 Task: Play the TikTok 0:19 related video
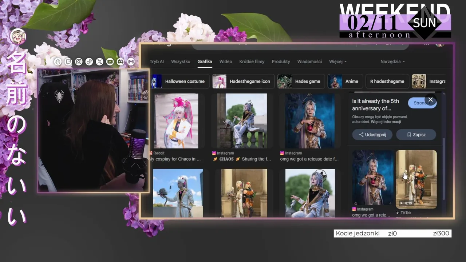[416, 179]
